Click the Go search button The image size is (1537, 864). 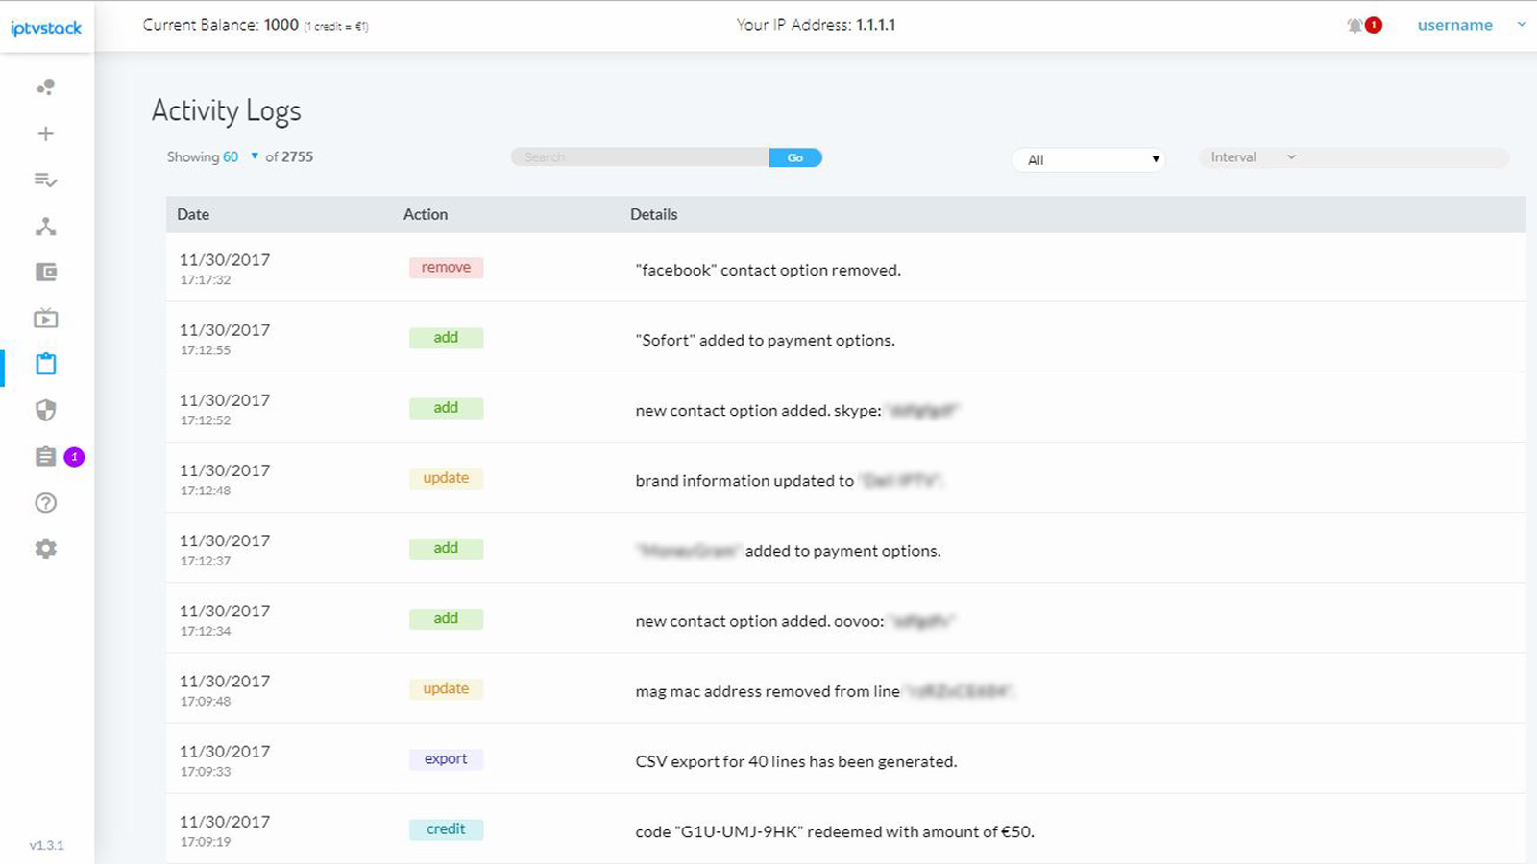(795, 157)
